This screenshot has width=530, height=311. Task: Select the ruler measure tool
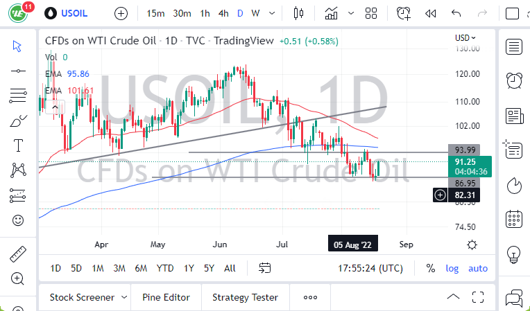tap(18, 254)
